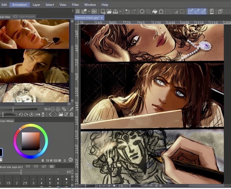Save the file with toolbar save icon

[x=115, y=11]
